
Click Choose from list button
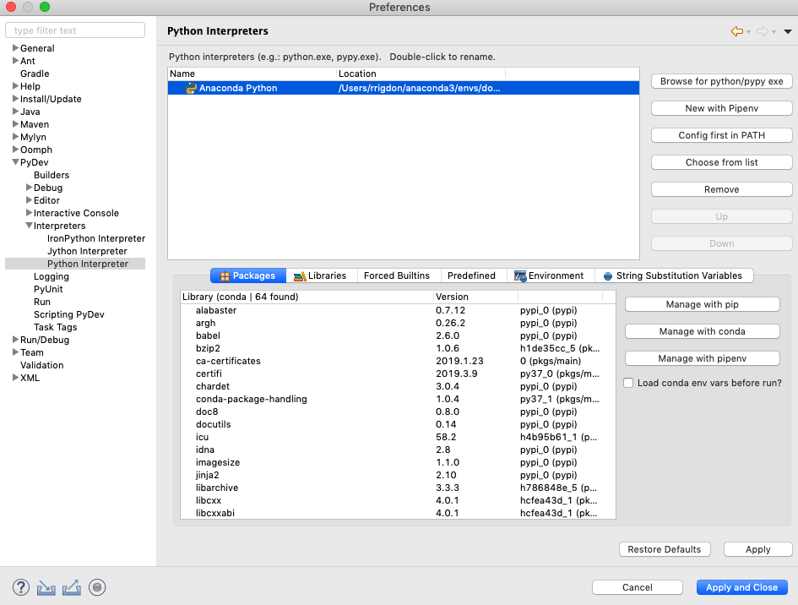click(x=722, y=162)
